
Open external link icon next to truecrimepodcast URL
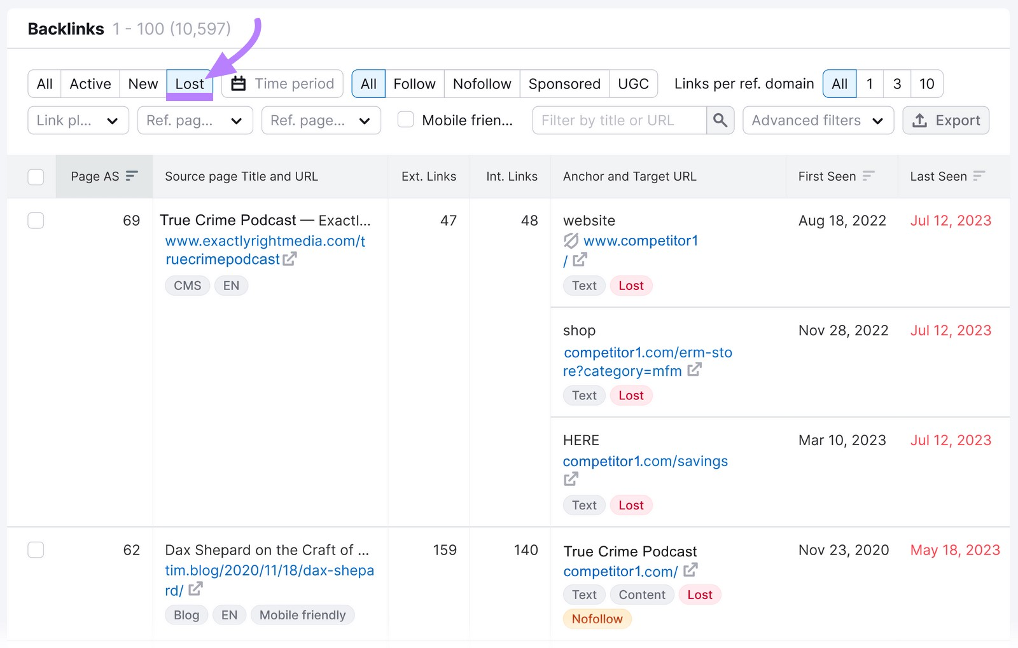click(290, 259)
